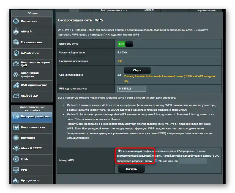
Task: Click the 2.4GHz frequency band value
Action: pyautogui.click(x=122, y=53)
